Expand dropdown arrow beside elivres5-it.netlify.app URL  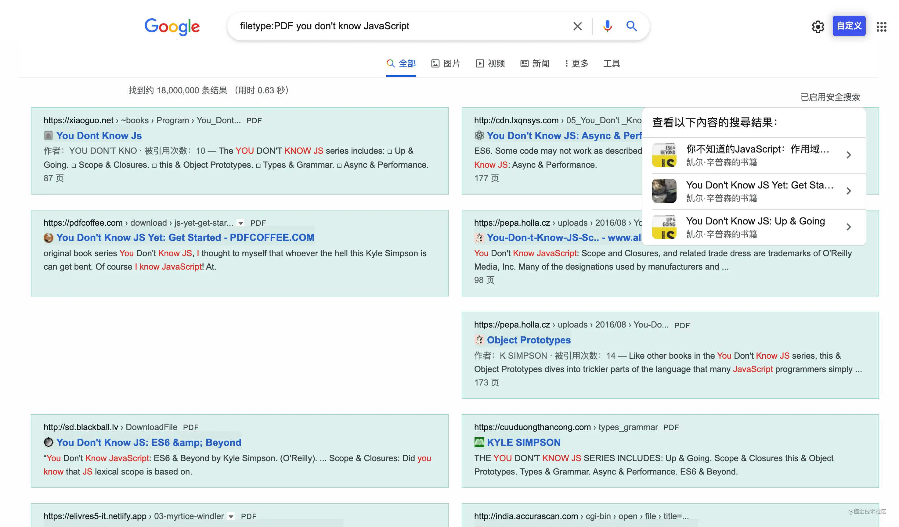tap(231, 516)
